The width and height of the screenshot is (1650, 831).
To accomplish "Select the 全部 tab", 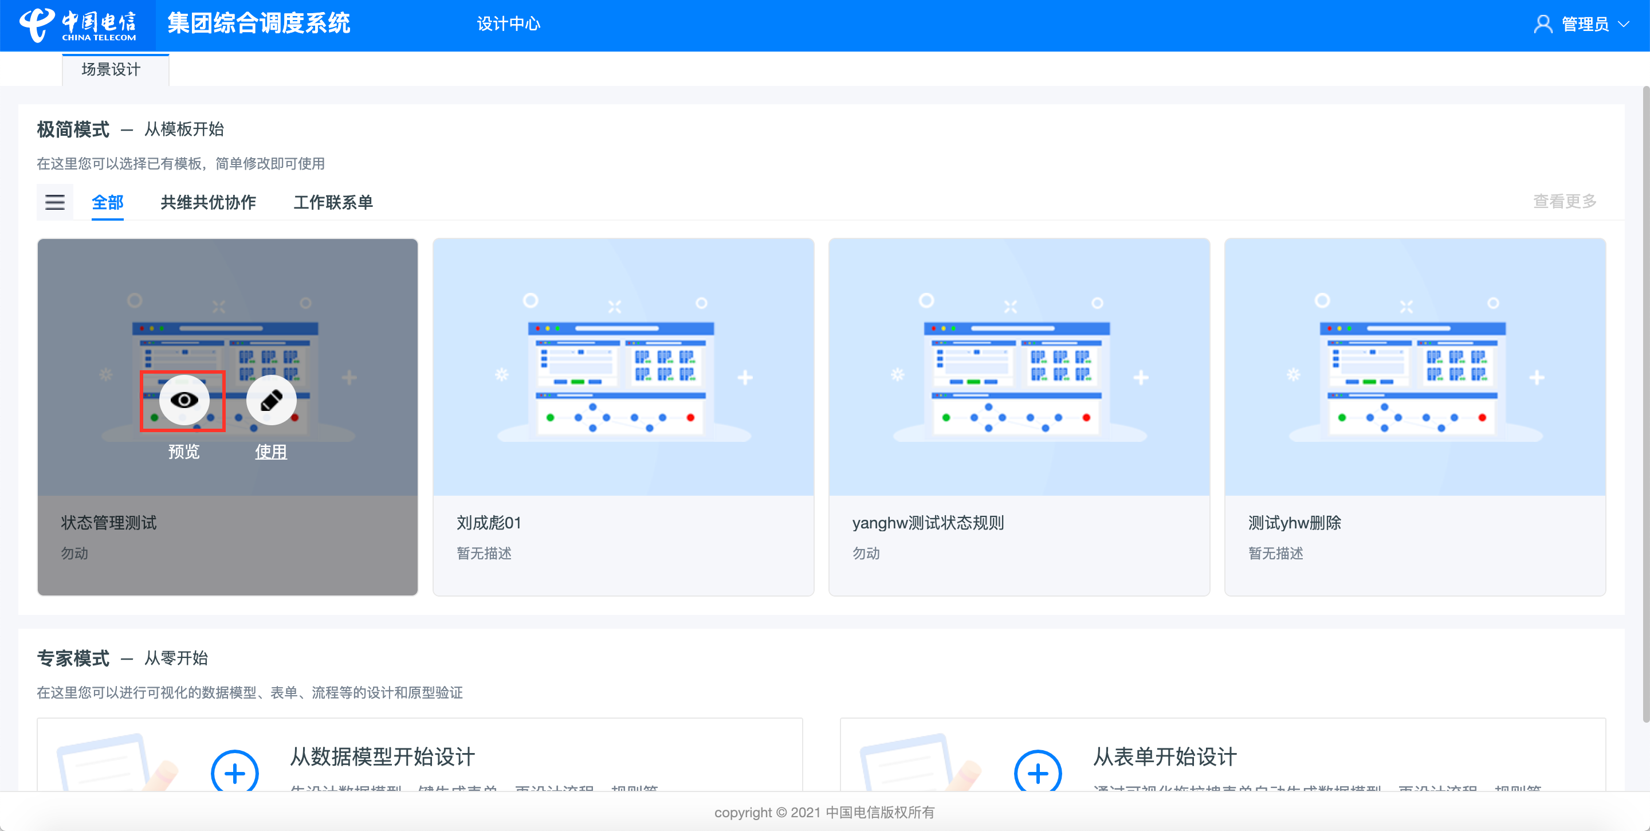I will click(x=107, y=202).
